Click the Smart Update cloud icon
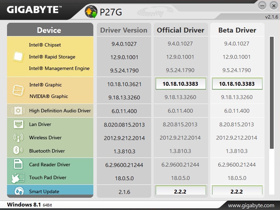 tap(19, 191)
